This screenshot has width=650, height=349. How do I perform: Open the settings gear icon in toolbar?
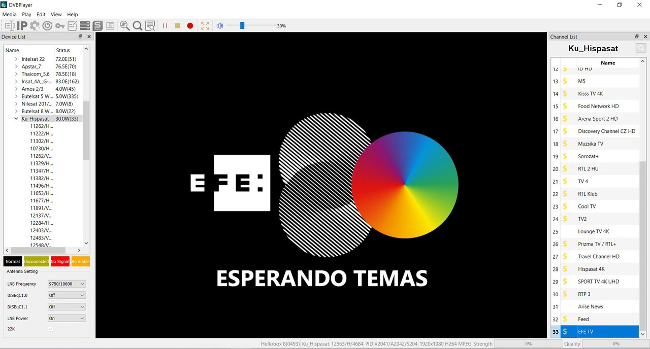tap(35, 25)
